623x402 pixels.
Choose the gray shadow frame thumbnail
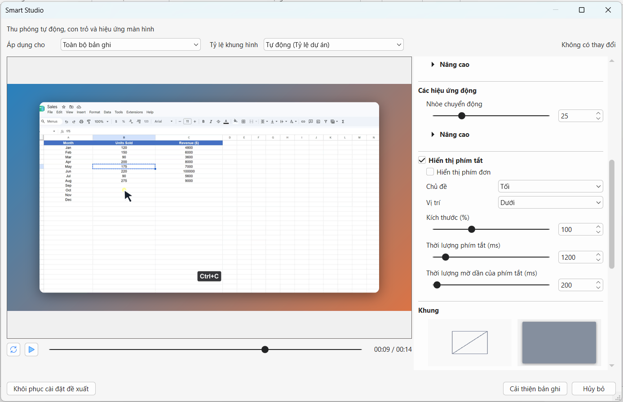[x=559, y=342]
